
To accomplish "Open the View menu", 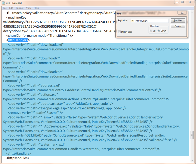I will pyautogui.click(x=29, y=8).
